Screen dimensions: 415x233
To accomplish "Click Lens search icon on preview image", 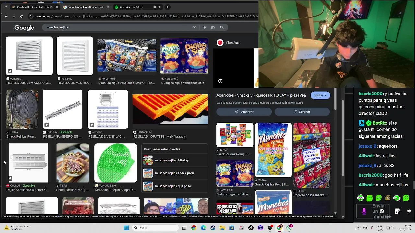I will tap(220, 81).
